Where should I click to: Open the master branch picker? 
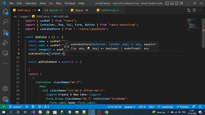click(x=15, y=107)
